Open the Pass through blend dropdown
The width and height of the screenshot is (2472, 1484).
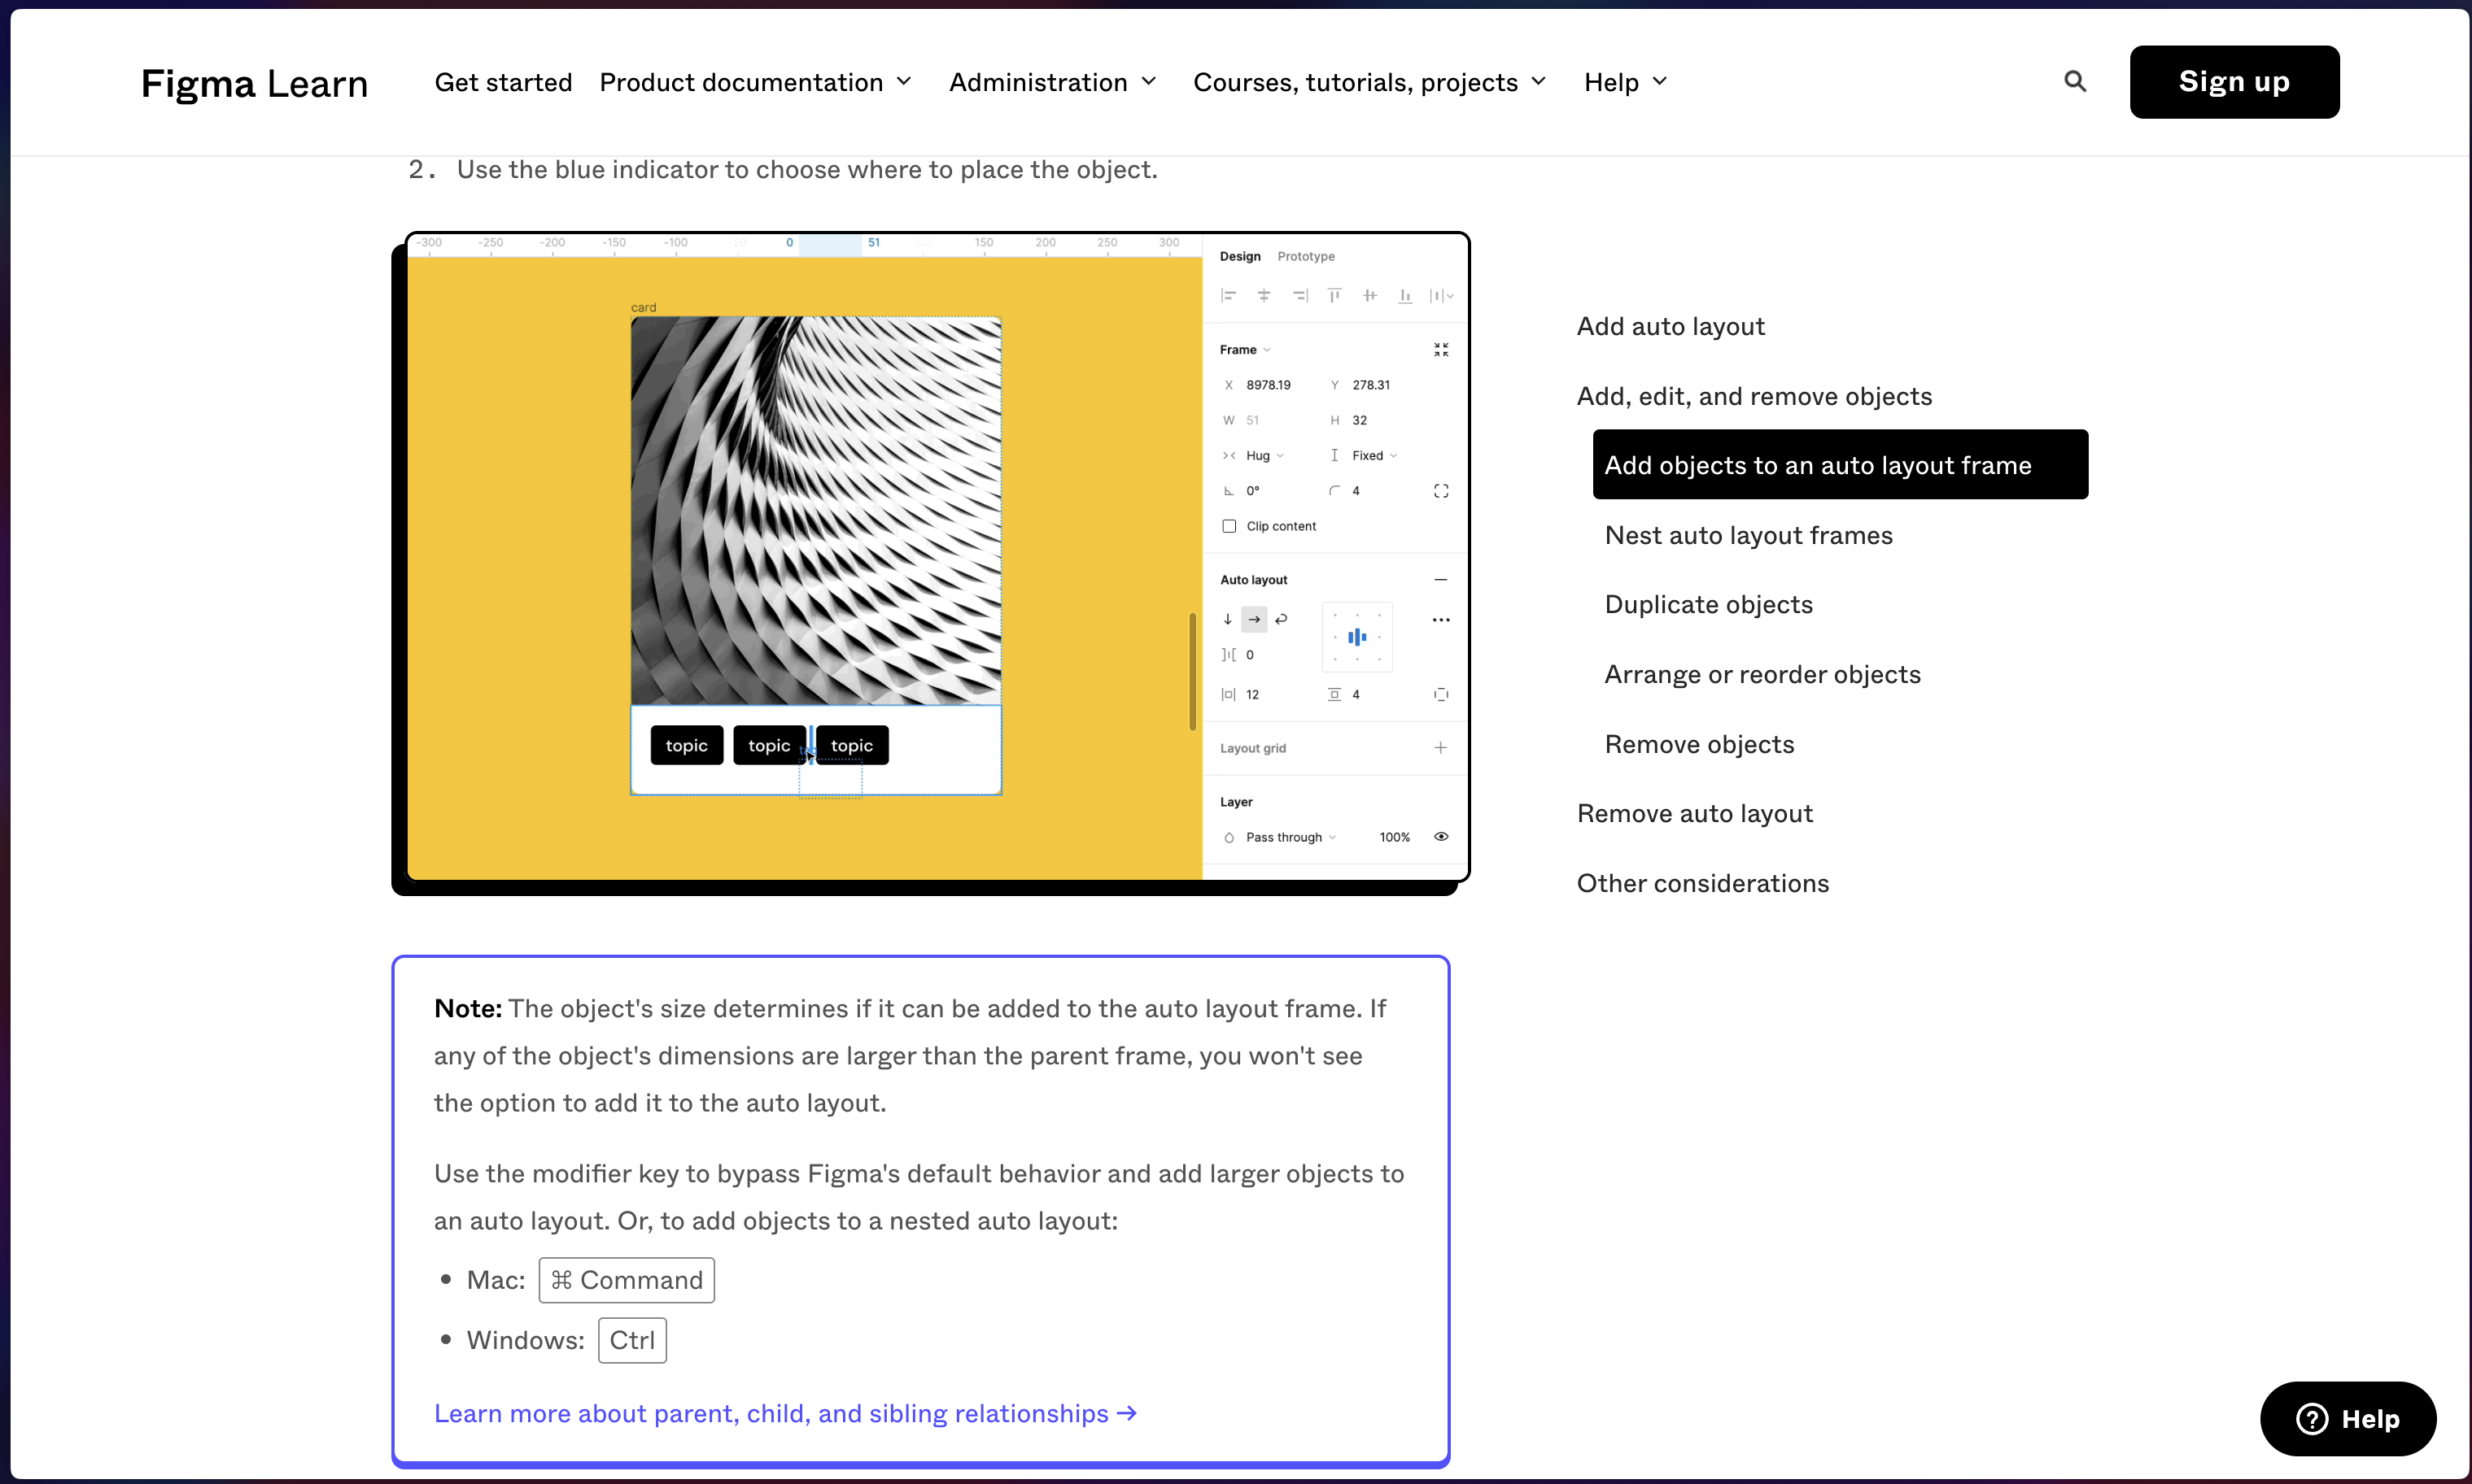tap(1291, 837)
